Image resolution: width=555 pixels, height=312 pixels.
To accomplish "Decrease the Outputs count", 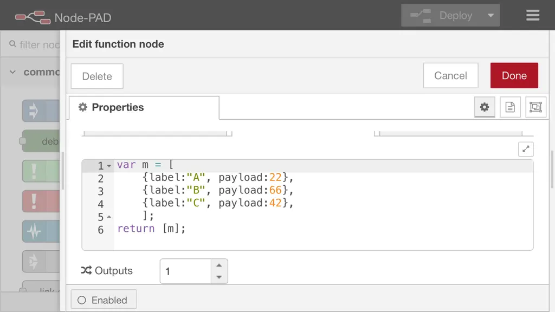I will (x=219, y=277).
